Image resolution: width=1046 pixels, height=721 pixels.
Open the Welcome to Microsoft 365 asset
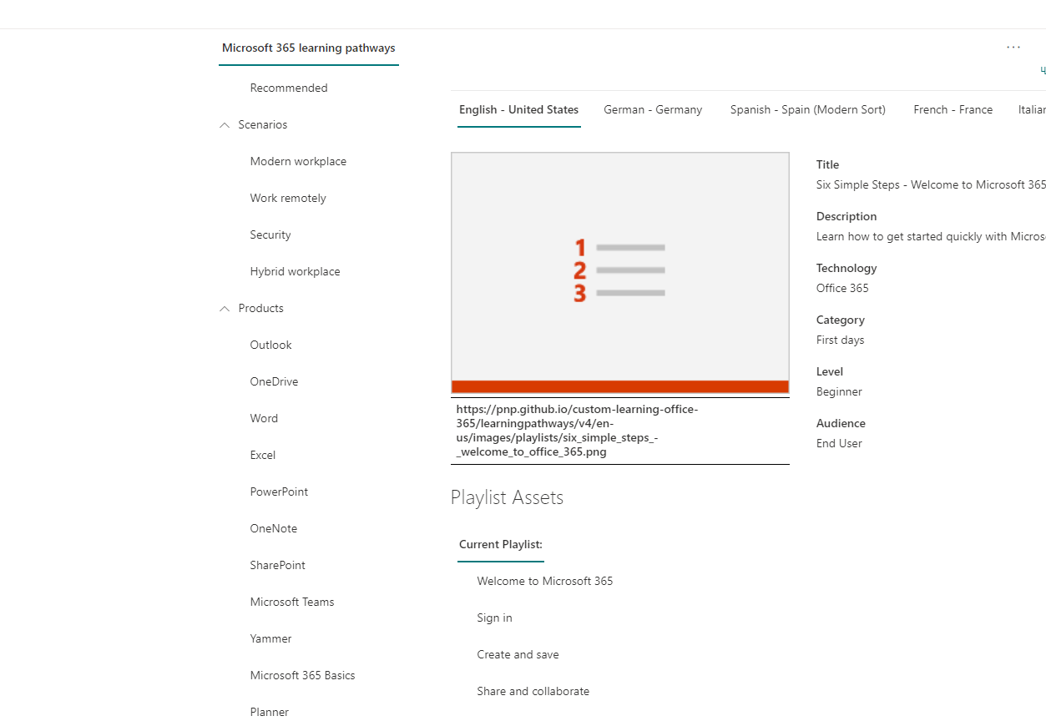coord(544,581)
